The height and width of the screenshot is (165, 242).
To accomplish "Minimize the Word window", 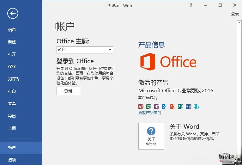I will 205,5.
